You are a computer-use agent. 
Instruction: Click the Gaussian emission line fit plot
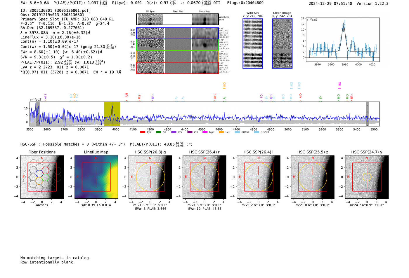click(342, 40)
